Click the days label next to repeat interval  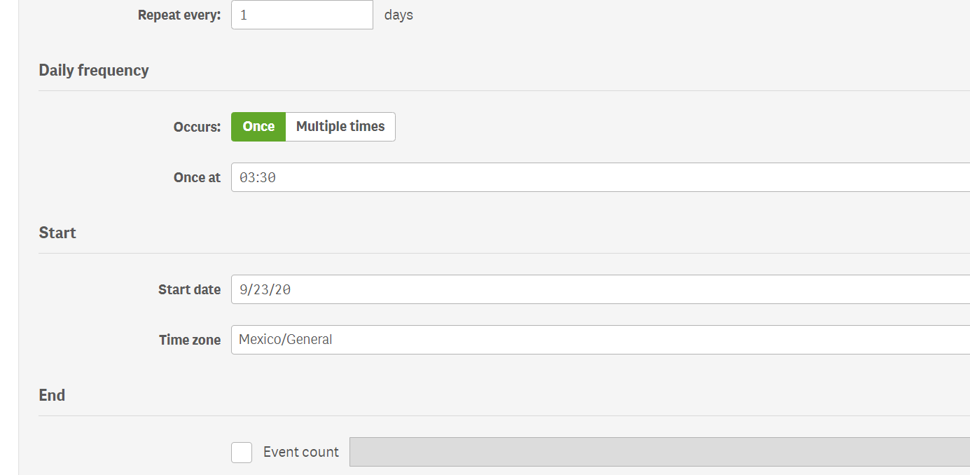tap(399, 15)
